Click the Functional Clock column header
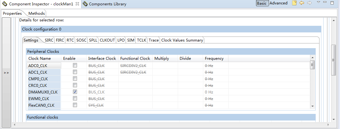This screenshot has height=129, width=340. pos(135,58)
